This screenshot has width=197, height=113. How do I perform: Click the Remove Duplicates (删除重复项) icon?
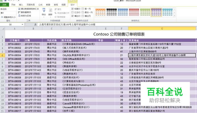point(19,12)
